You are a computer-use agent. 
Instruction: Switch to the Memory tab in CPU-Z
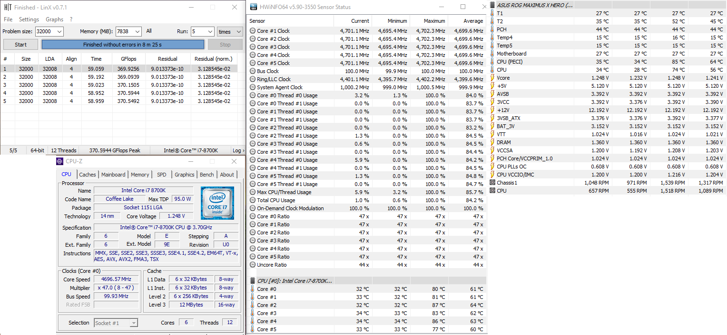(x=140, y=175)
